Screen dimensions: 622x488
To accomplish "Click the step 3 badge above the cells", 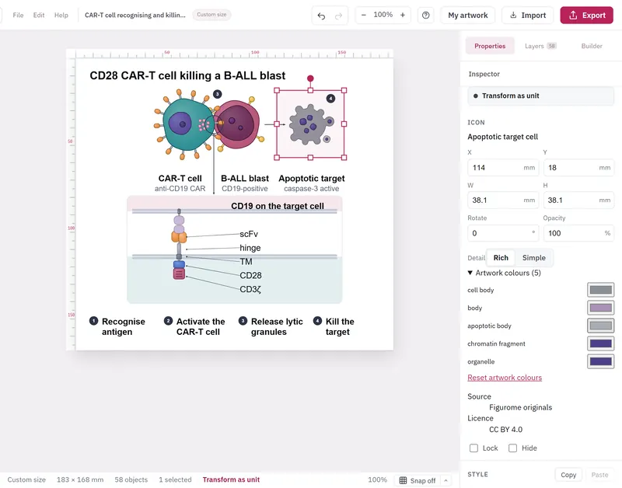I will click(218, 94).
